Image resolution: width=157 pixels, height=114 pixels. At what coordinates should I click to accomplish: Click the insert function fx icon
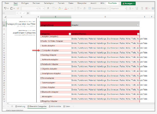point(28,13)
